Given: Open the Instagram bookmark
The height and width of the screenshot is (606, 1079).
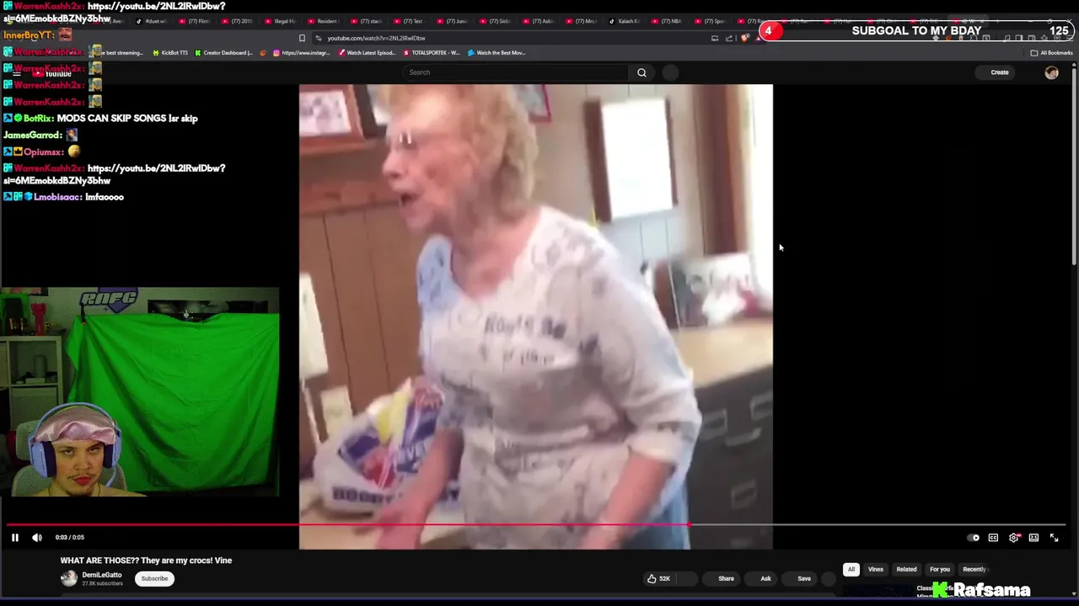Looking at the screenshot, I should click(302, 53).
